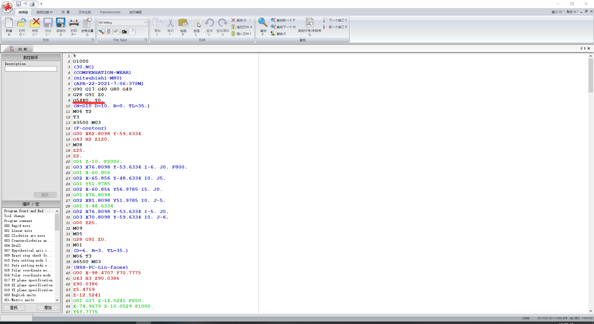Select all with 全选 button
This screenshot has height=324, width=594.
[x=196, y=27]
